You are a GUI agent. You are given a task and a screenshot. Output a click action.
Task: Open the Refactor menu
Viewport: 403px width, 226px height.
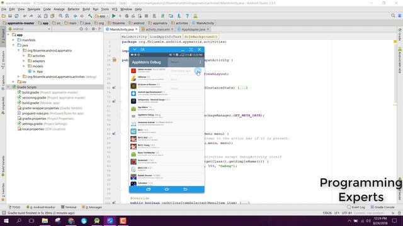tap(74, 9)
